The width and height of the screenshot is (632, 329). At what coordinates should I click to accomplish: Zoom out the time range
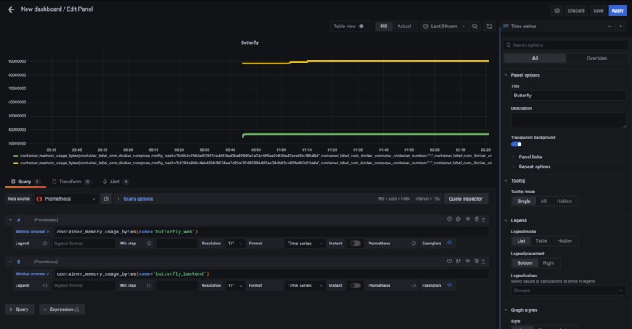(x=474, y=27)
